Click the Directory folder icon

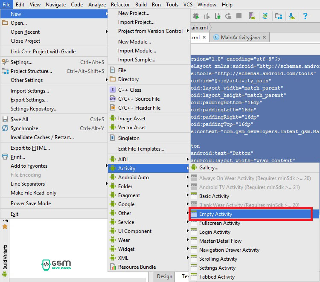[x=113, y=79]
